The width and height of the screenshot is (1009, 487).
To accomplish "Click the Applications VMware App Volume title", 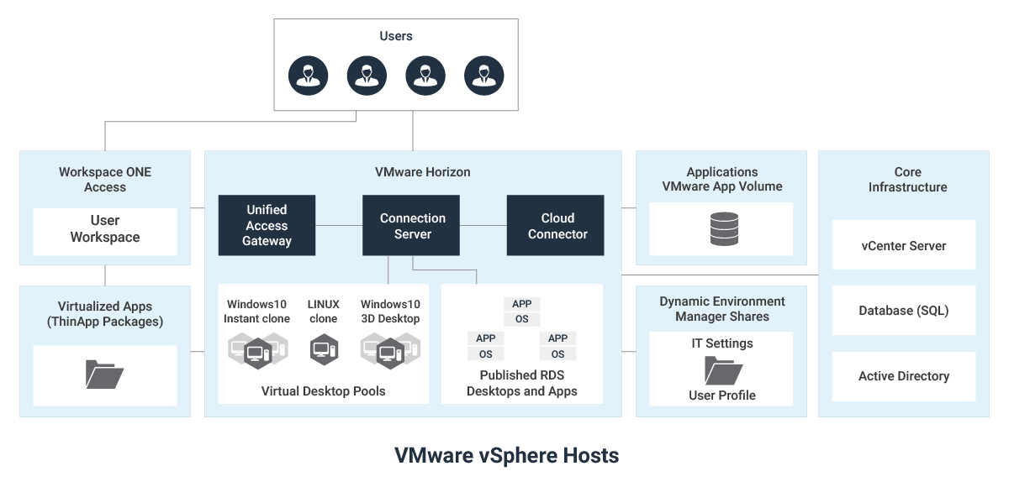I will click(x=722, y=180).
